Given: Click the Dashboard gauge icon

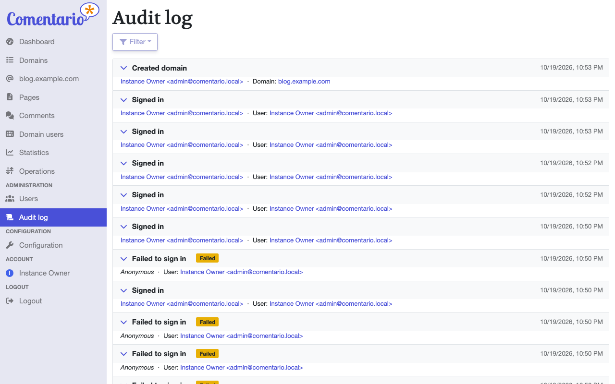Looking at the screenshot, I should click(x=10, y=42).
